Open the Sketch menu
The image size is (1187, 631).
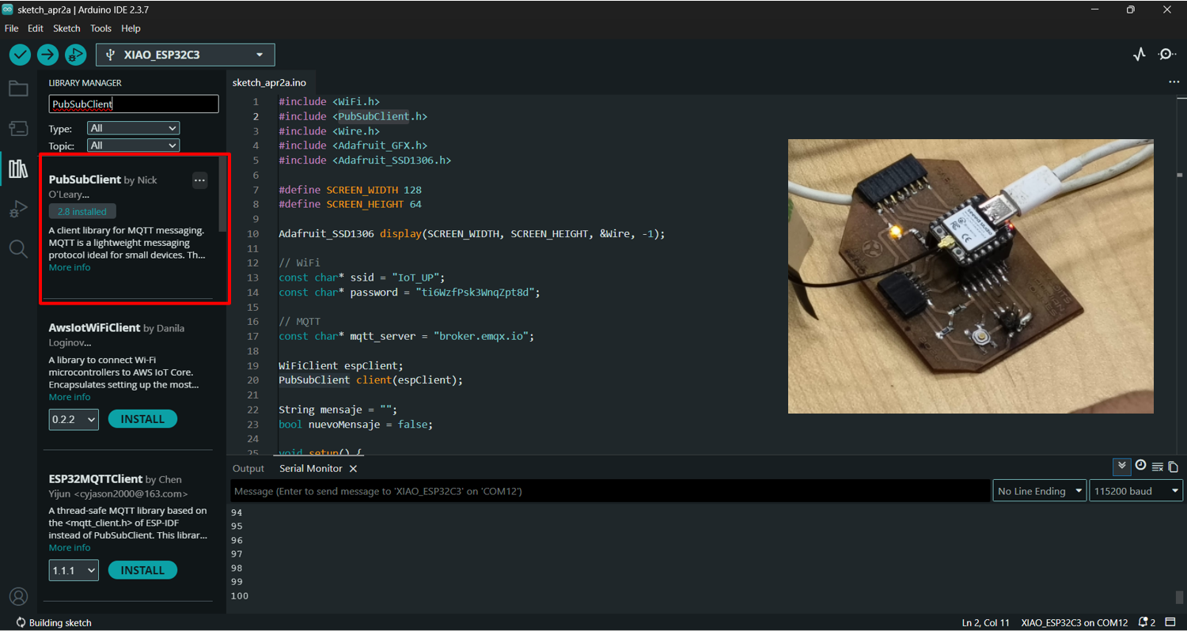tap(66, 28)
